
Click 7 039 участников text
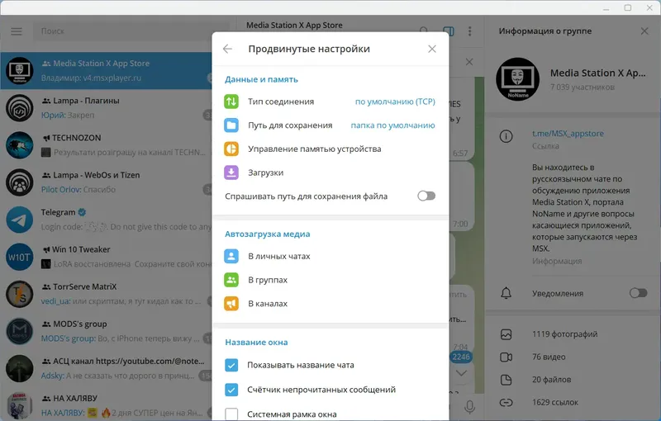[583, 88]
